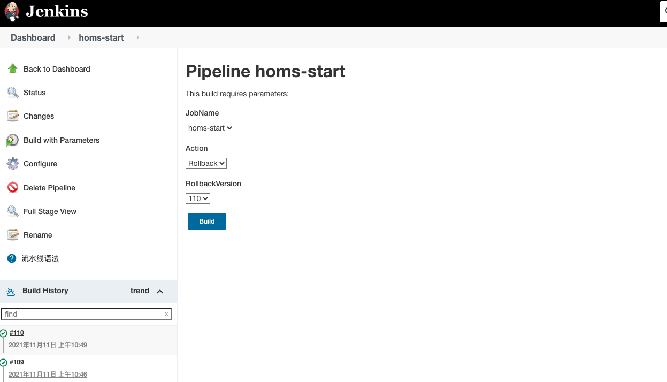Viewport: 667px width, 382px height.
Task: Click the Jenkins butler logo icon
Action: (12, 11)
